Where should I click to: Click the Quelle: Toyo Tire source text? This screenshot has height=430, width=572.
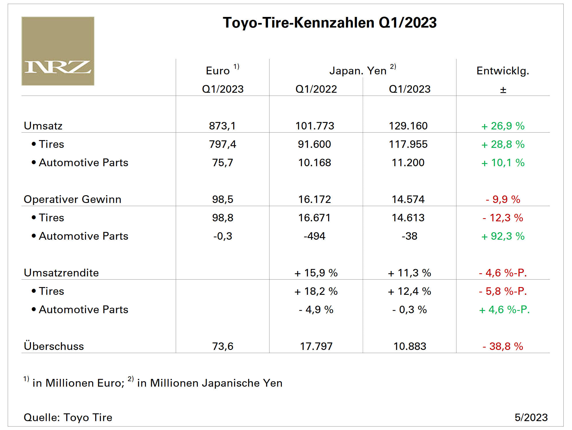pos(68,417)
